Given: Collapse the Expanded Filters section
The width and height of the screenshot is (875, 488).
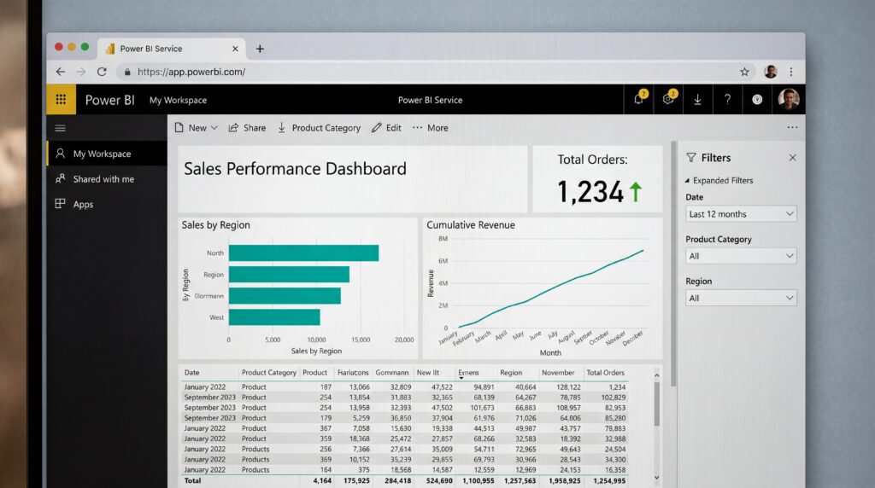Looking at the screenshot, I should tap(719, 181).
